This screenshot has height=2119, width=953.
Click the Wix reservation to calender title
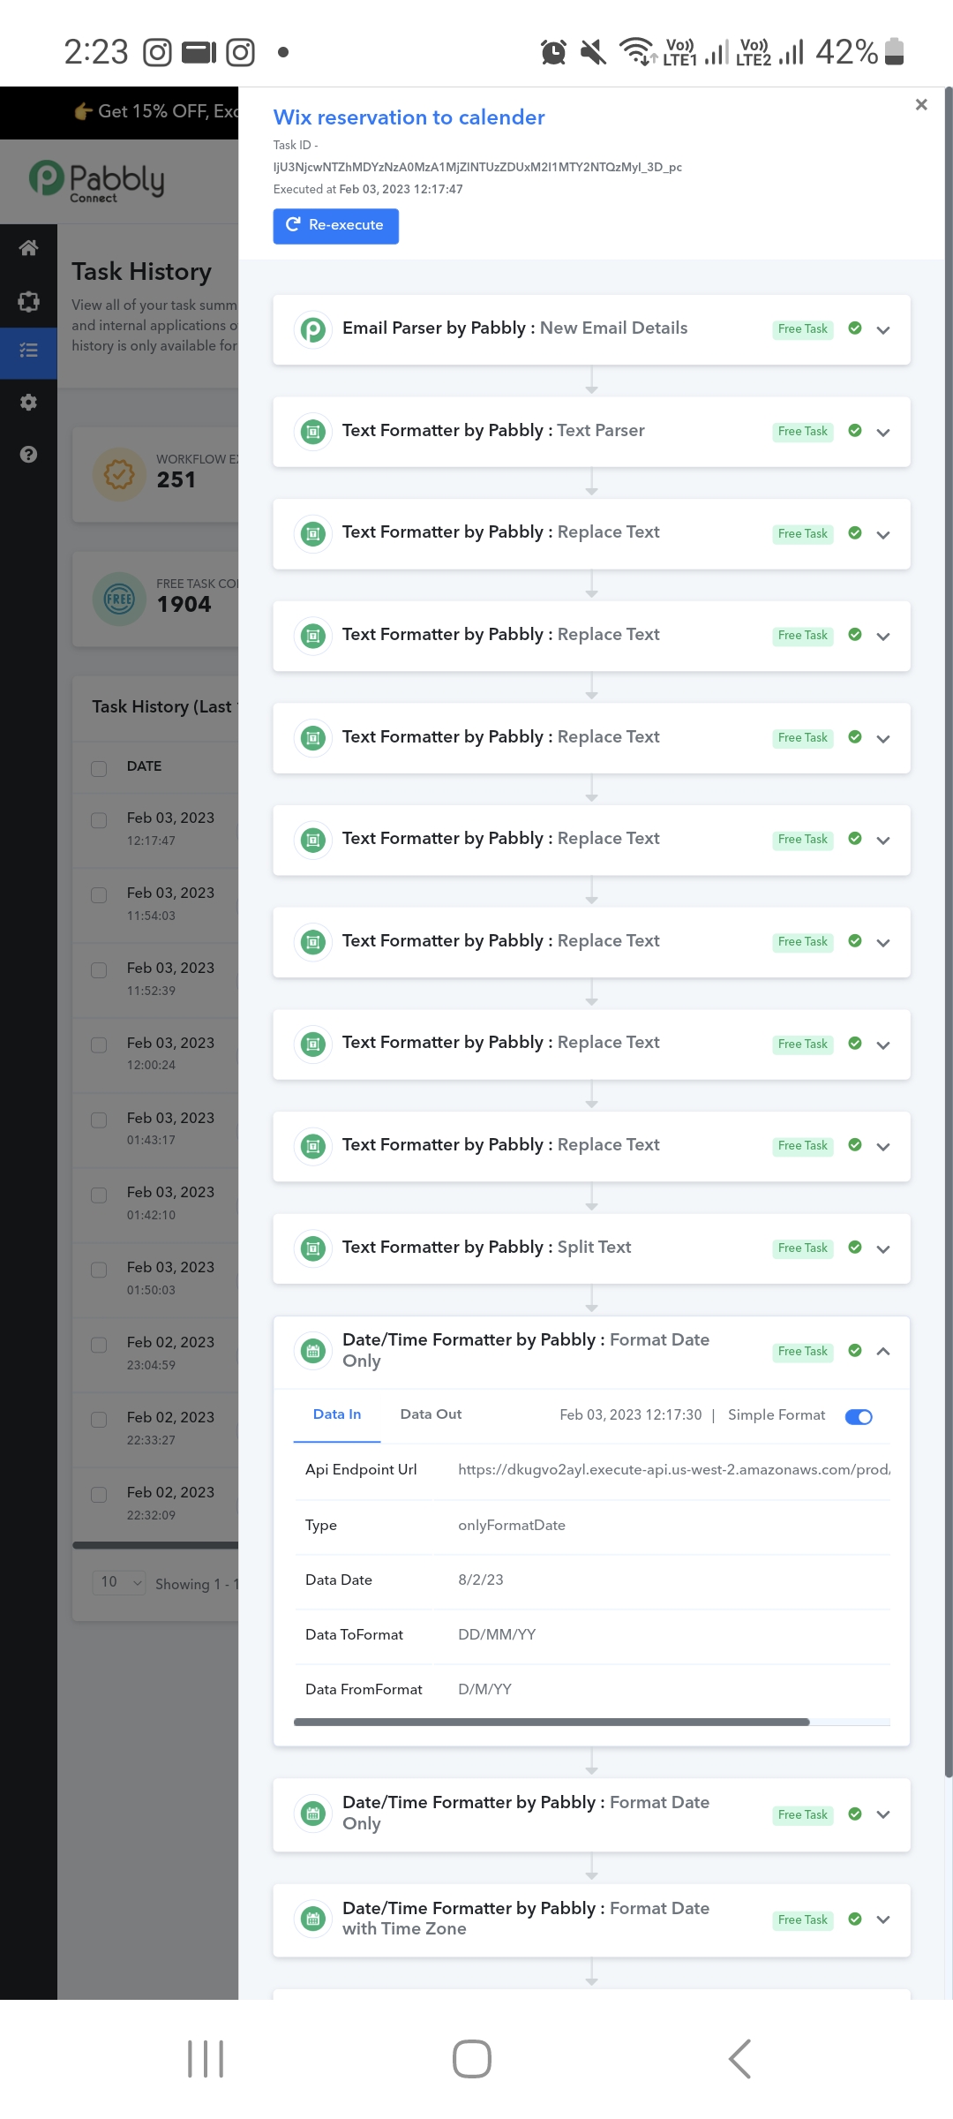(x=409, y=117)
